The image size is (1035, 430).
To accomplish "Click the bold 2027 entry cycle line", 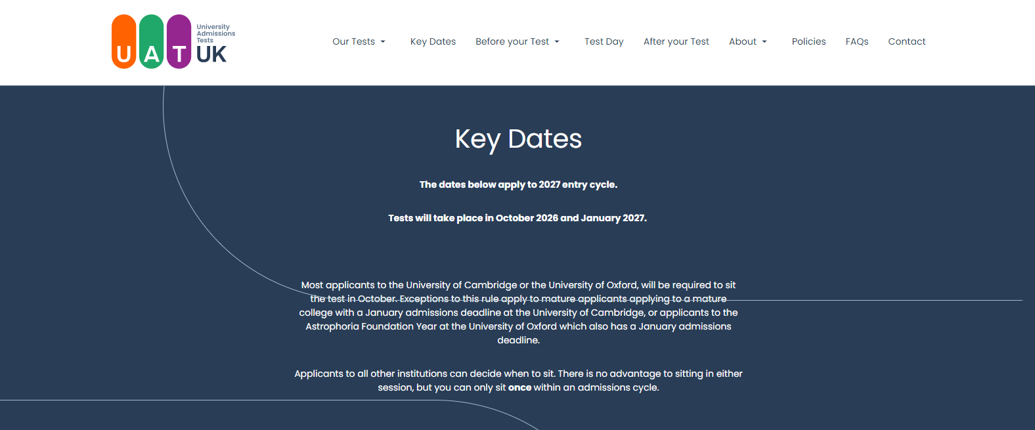I will click(518, 184).
